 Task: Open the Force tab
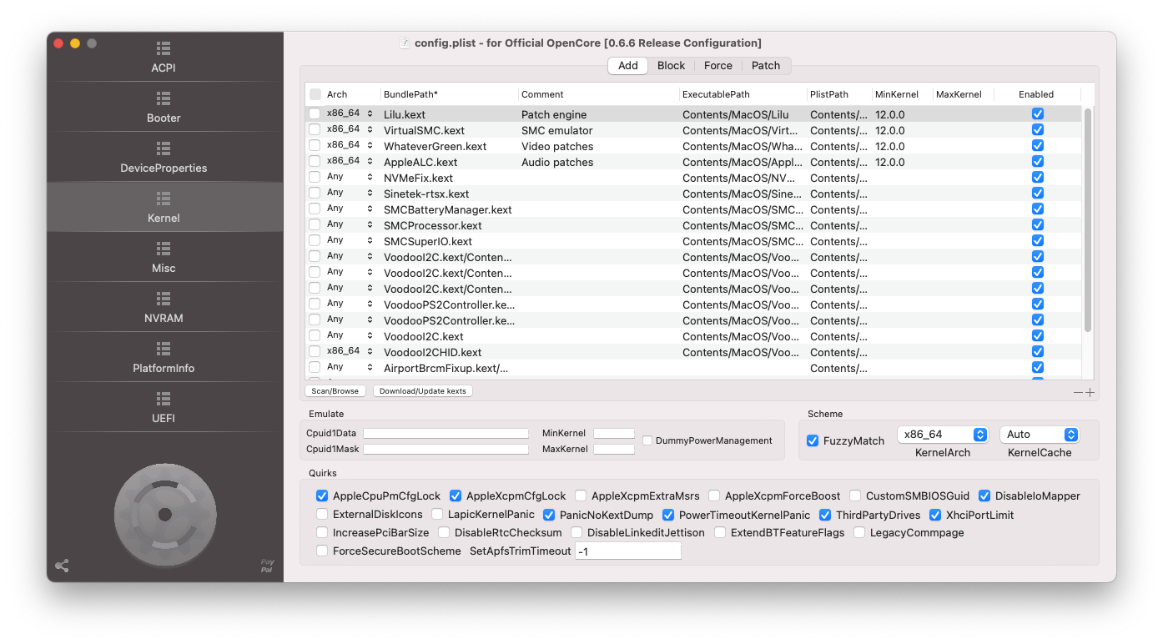pos(717,66)
